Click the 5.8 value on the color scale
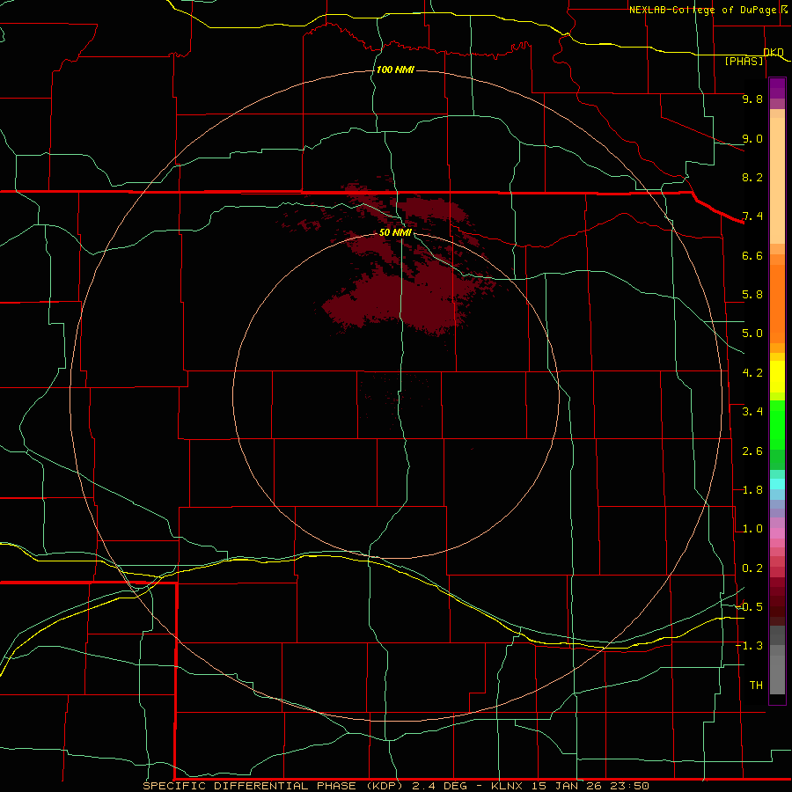Screen dimensions: 792x792 click(752, 295)
